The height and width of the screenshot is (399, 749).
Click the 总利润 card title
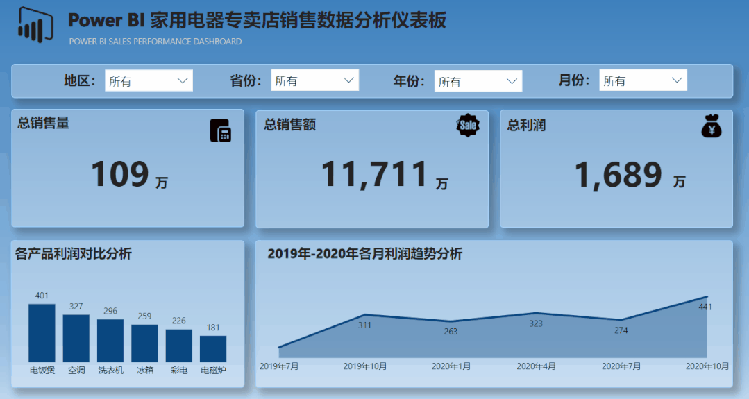526,126
